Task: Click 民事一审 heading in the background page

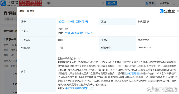Action: coord(11,39)
